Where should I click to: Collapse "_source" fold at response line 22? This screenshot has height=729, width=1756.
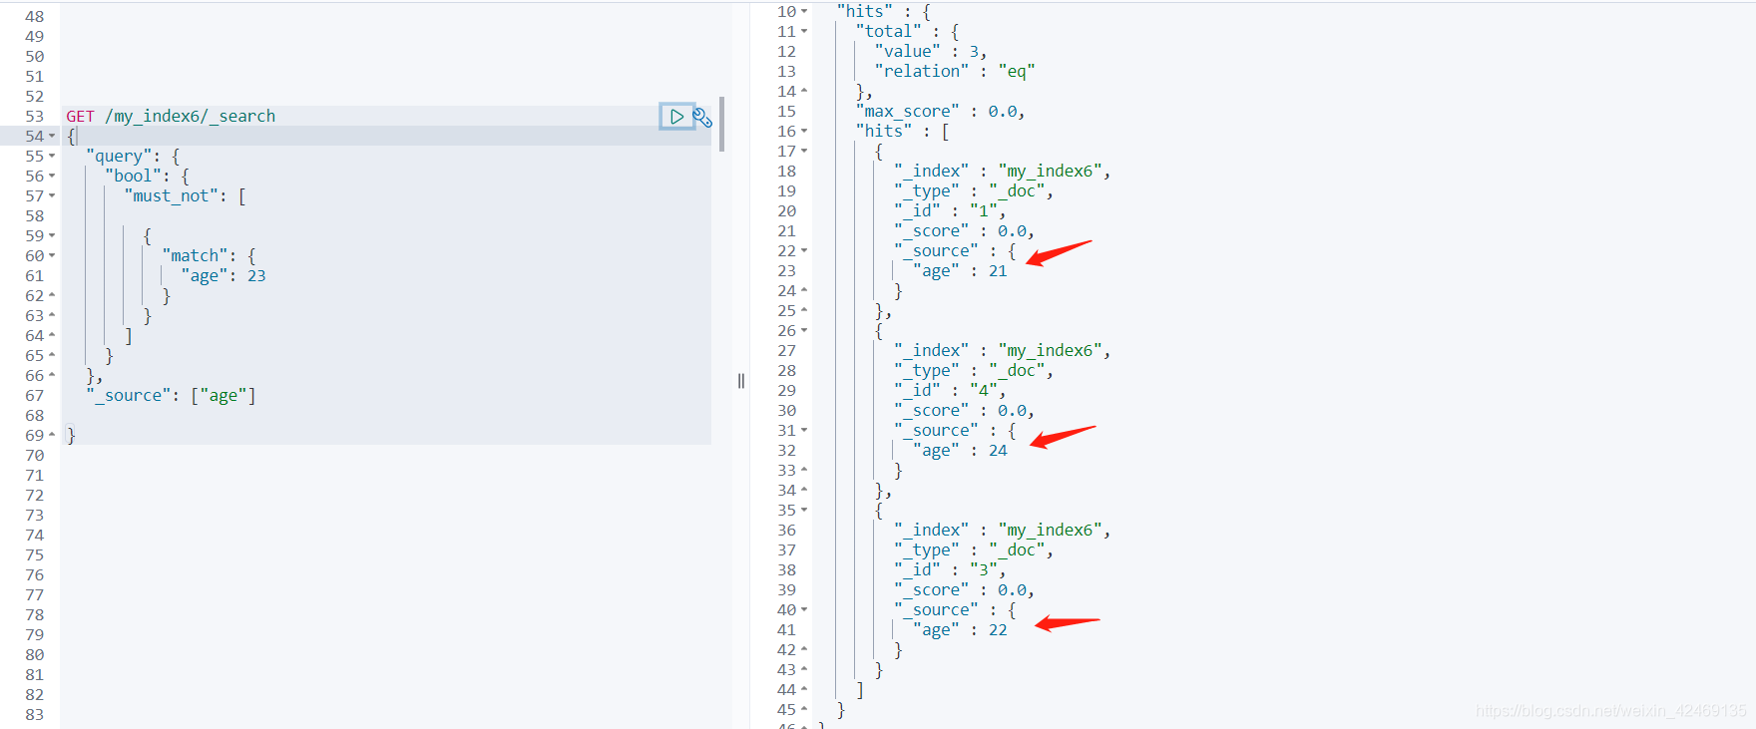click(x=804, y=250)
